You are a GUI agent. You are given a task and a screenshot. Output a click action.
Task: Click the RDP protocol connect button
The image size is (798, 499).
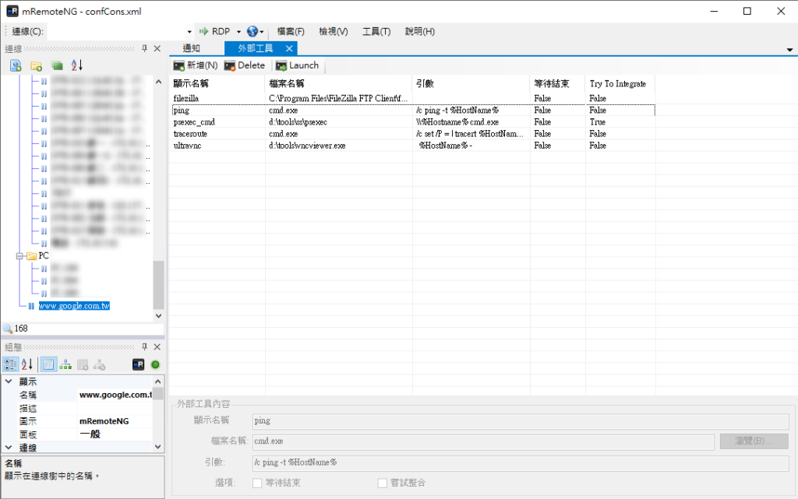[214, 31]
